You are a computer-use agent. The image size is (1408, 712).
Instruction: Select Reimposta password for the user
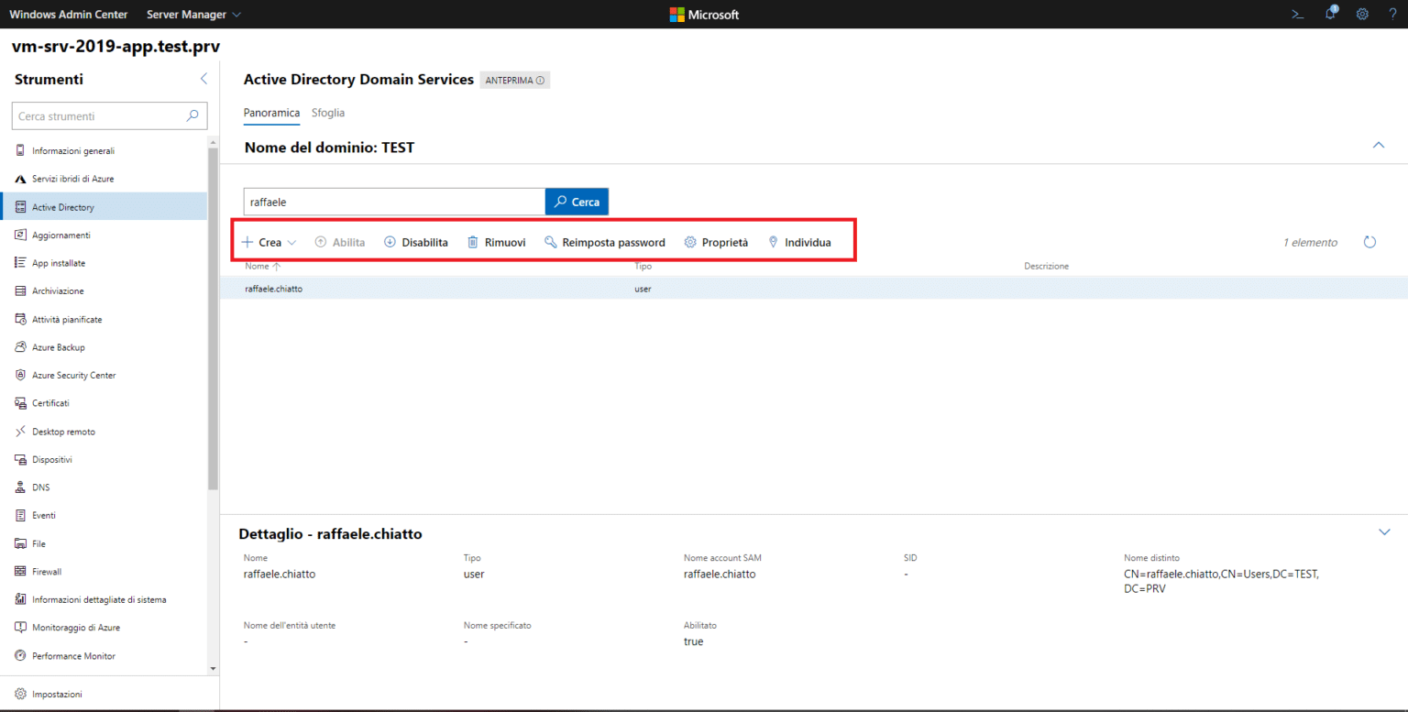(x=604, y=242)
